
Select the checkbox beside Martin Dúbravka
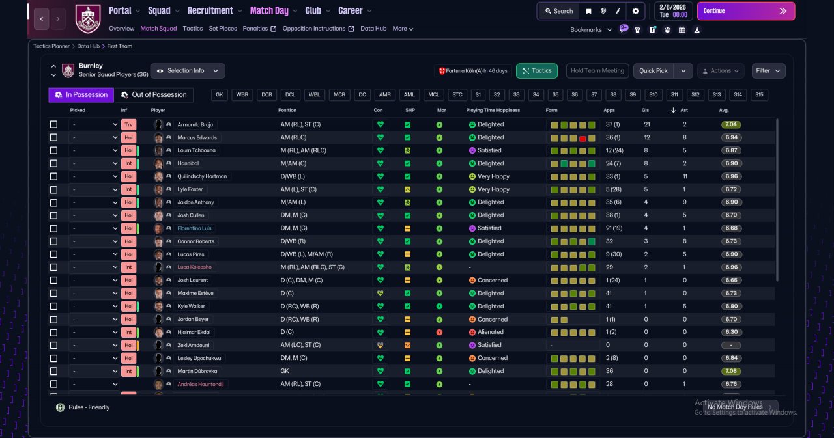click(x=53, y=371)
